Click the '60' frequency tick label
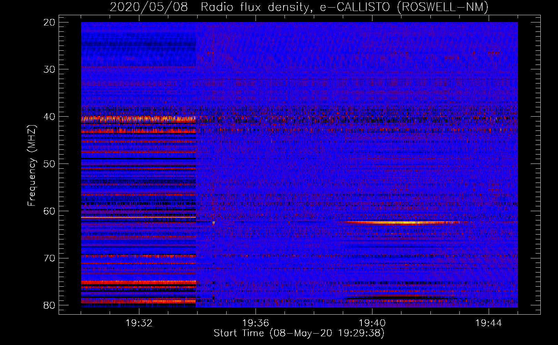The image size is (558, 345). (49, 211)
